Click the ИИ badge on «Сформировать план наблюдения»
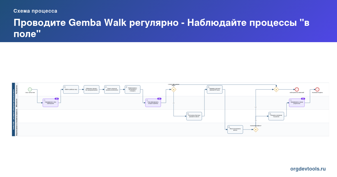The image size is (337, 177). tap(56, 99)
